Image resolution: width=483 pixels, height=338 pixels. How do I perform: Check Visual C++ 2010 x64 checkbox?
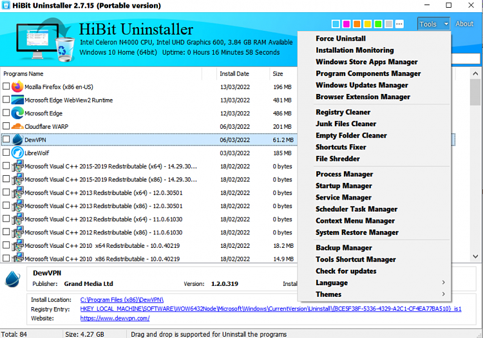coord(6,245)
